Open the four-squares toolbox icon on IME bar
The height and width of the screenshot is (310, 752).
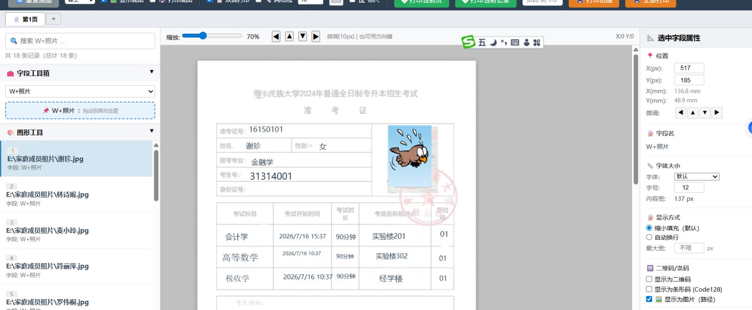(x=537, y=42)
